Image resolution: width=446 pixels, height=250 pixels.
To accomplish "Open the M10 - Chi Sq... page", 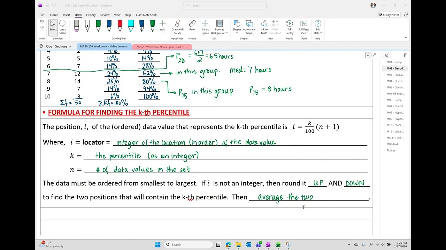I will click(395, 125).
